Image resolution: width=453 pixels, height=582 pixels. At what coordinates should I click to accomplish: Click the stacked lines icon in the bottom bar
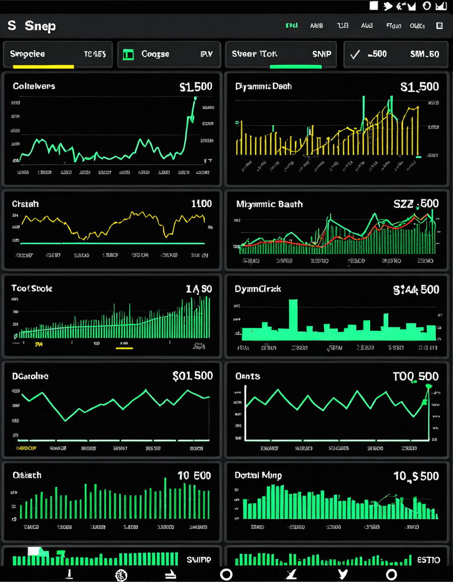170,575
